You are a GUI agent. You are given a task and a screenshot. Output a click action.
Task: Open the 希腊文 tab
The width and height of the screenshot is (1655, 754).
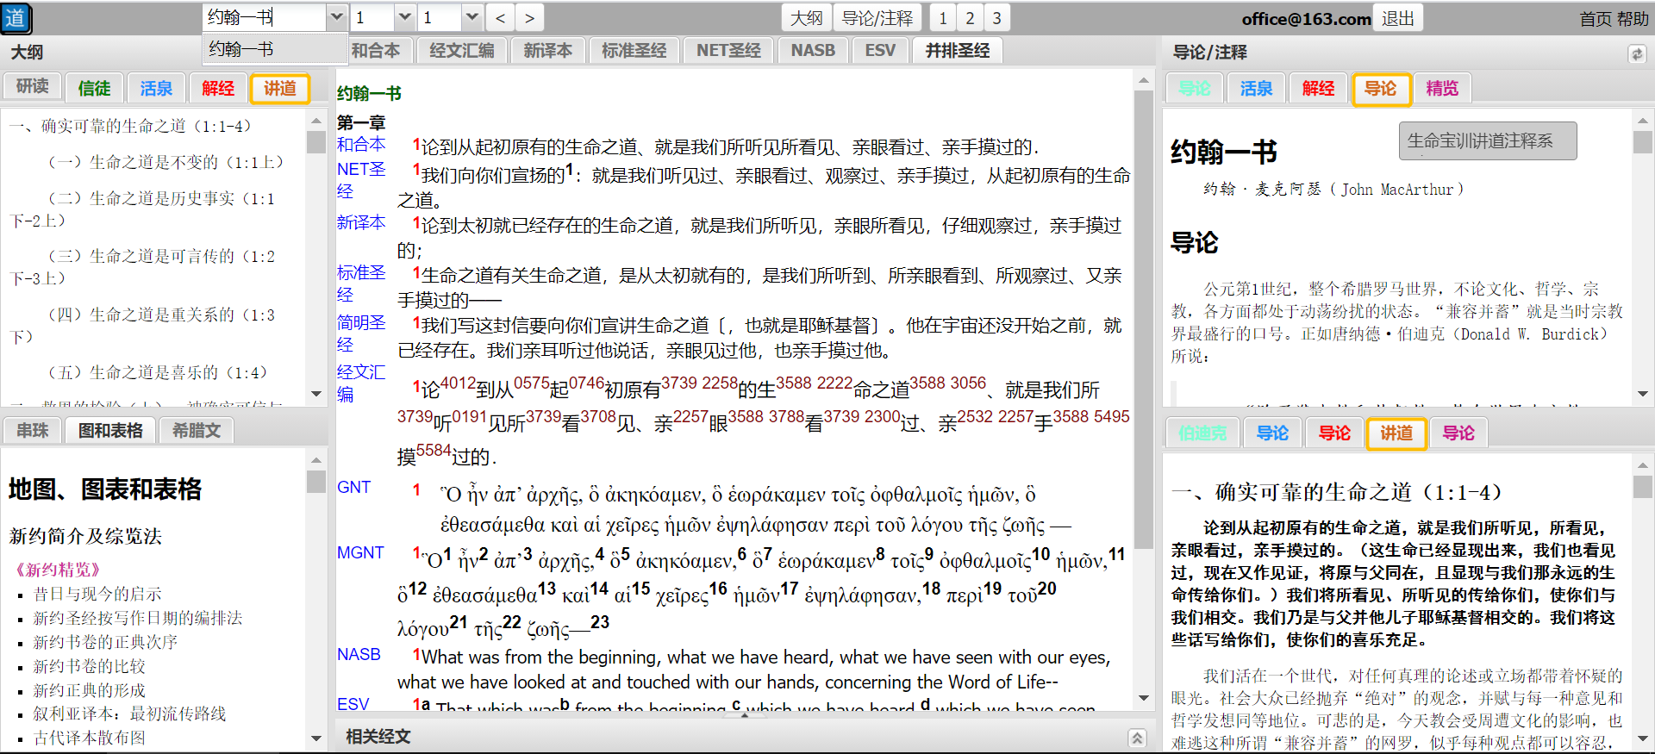click(197, 430)
